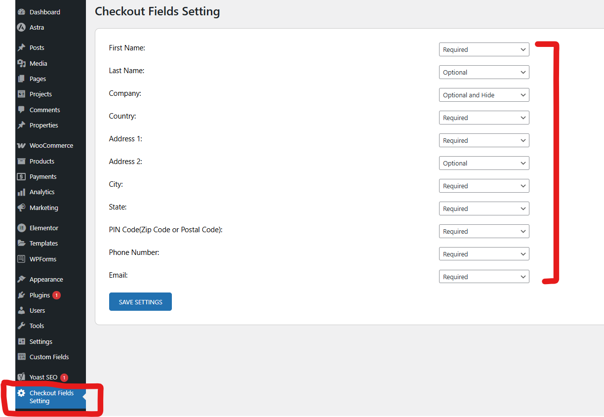Open the Products menu item
Viewport: 604px width, 417px height.
tap(42, 161)
